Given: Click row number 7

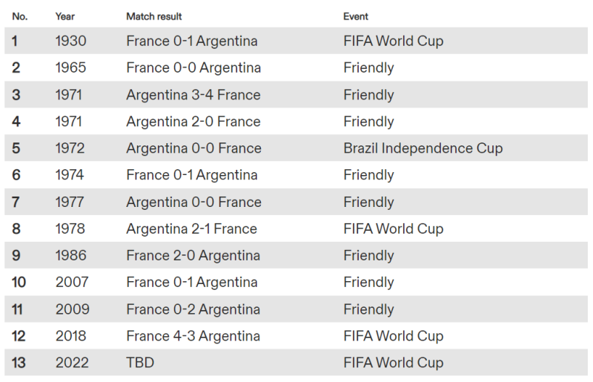Looking at the screenshot, I should [x=16, y=202].
